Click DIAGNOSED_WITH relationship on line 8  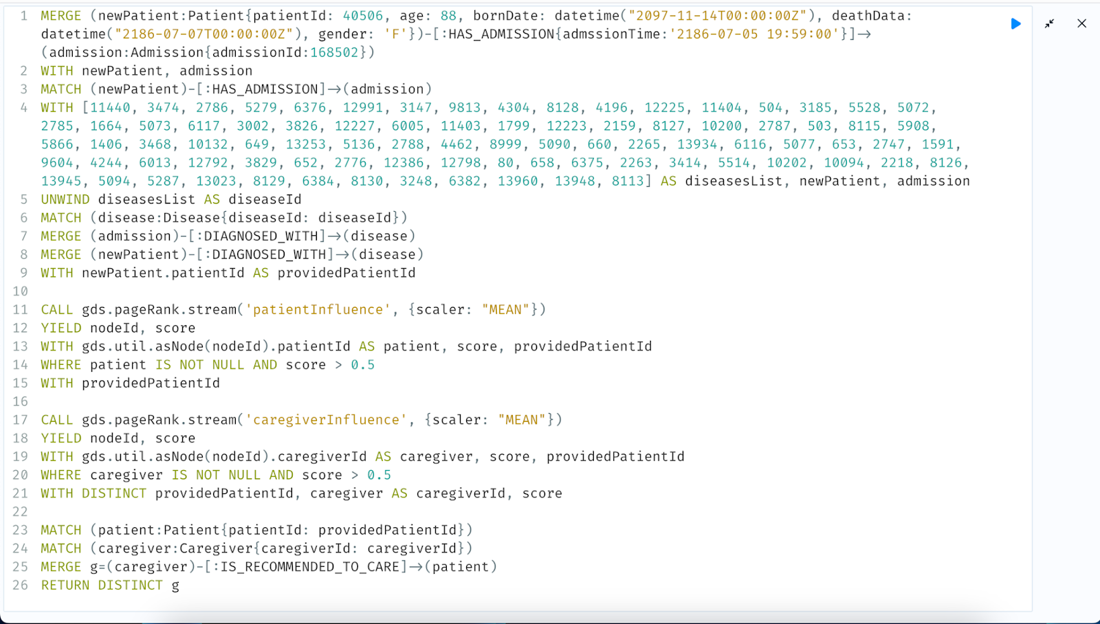[269, 255]
